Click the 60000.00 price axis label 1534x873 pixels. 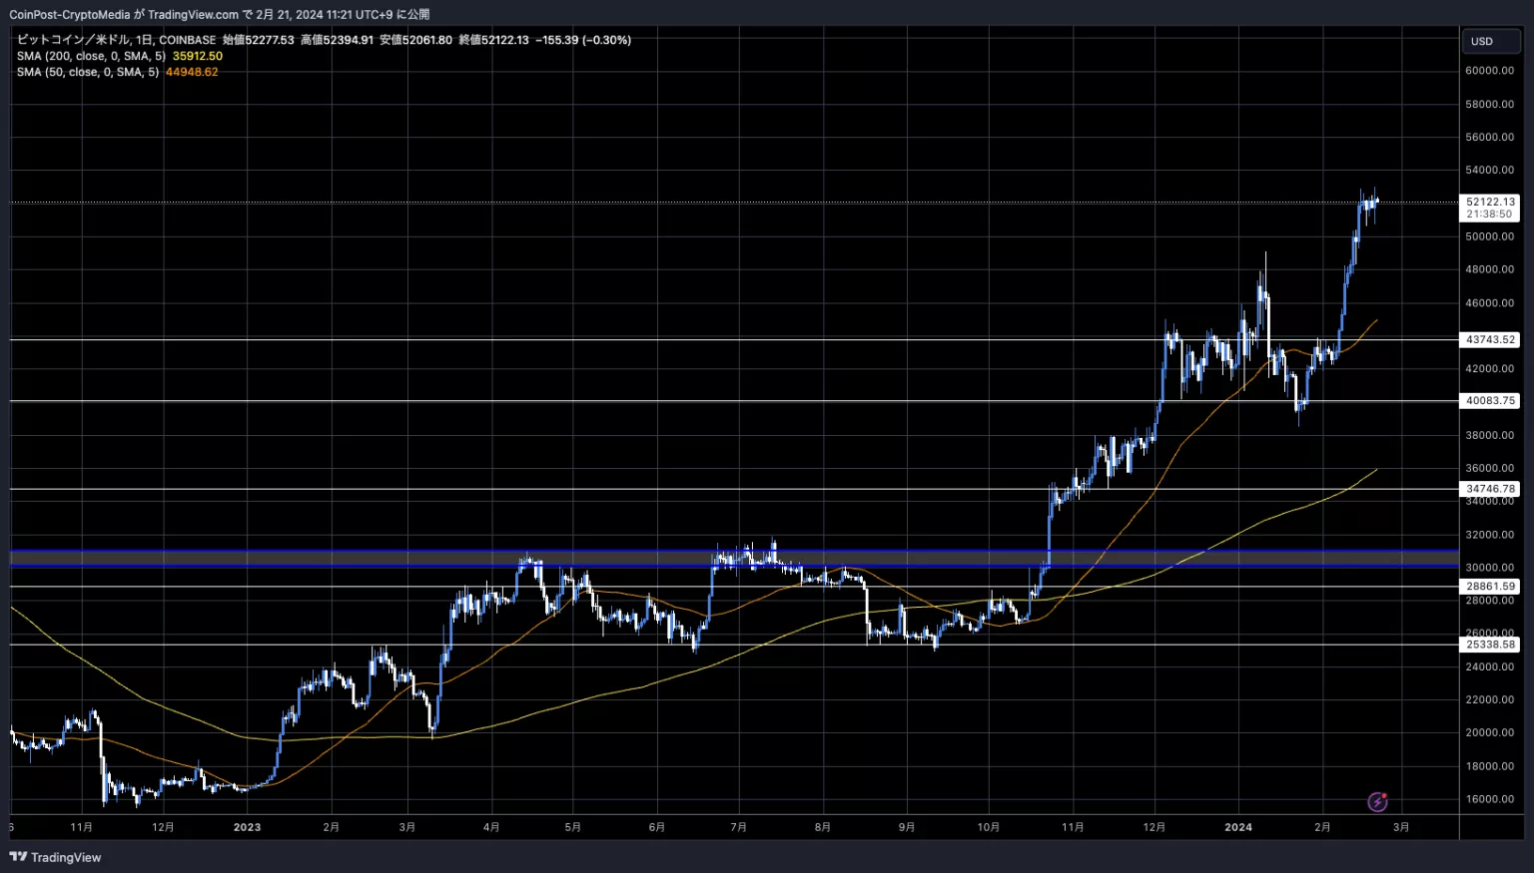[x=1490, y=71]
